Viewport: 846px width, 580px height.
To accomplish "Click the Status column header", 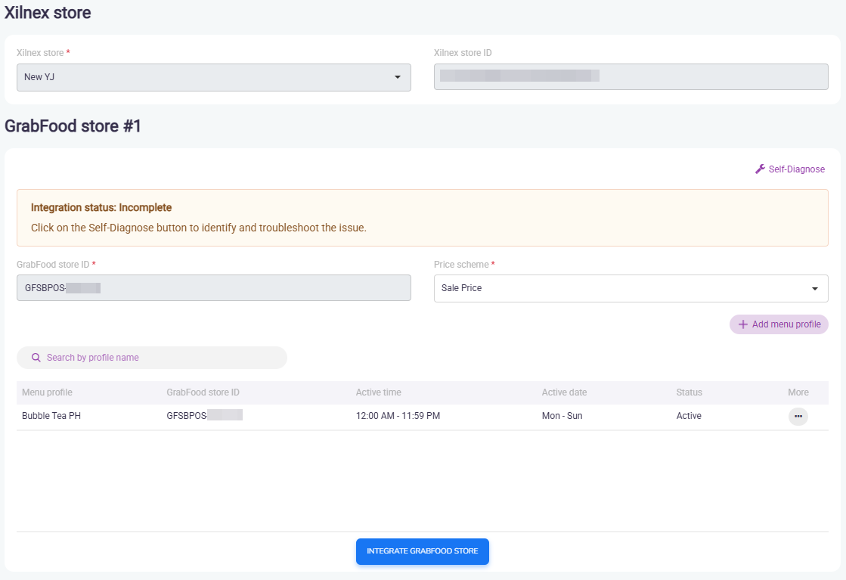I will click(689, 392).
